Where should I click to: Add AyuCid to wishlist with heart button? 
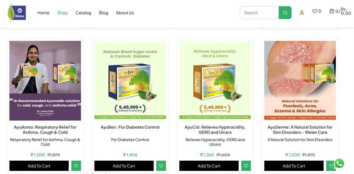point(246,166)
